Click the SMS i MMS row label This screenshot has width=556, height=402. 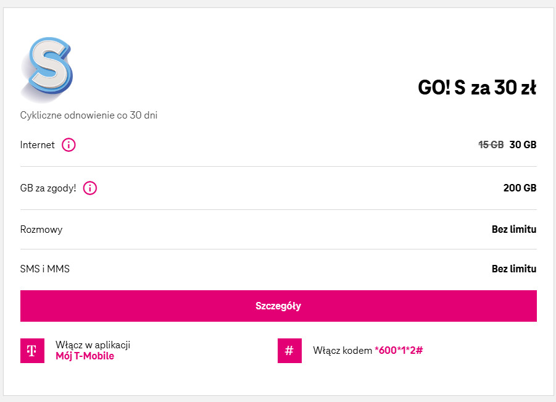click(x=45, y=269)
